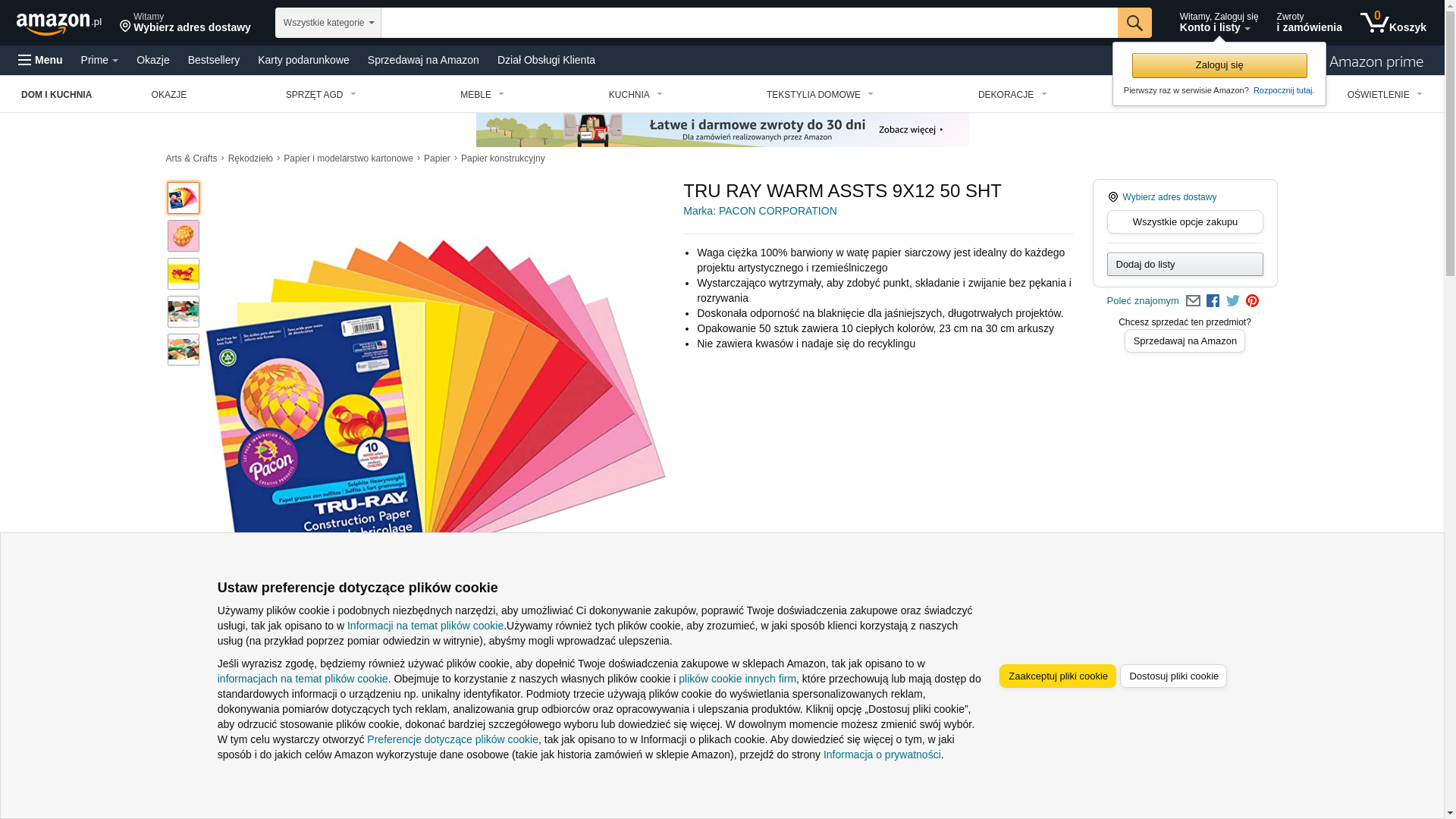Open the Bestsellery navigation item
The width and height of the screenshot is (1456, 819).
click(214, 60)
